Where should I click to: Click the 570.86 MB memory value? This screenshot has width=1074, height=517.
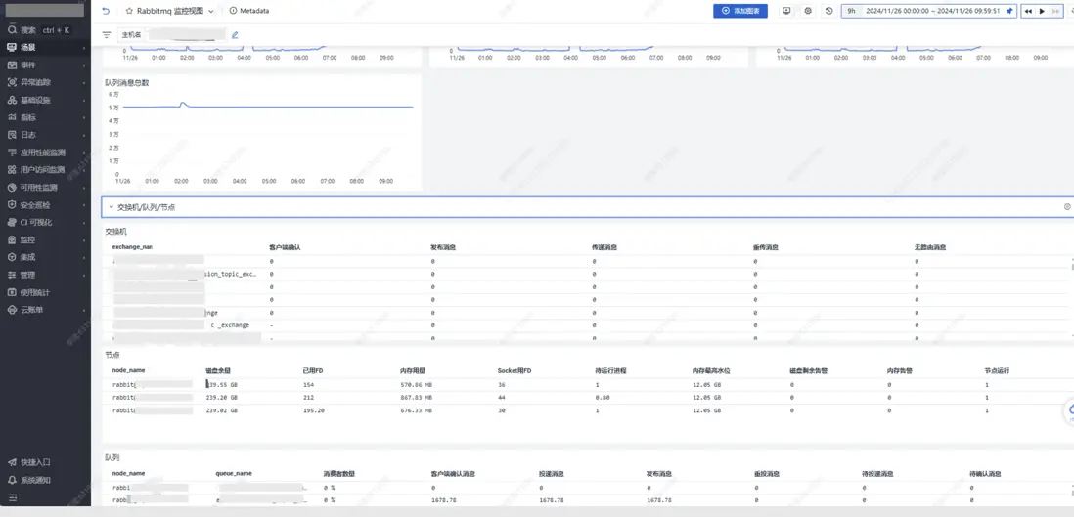point(416,385)
